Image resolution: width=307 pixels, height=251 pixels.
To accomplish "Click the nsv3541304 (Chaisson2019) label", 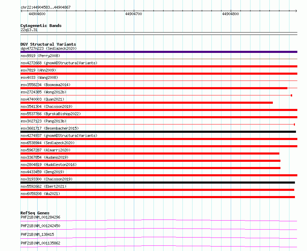I will pyautogui.click(x=47, y=106).
